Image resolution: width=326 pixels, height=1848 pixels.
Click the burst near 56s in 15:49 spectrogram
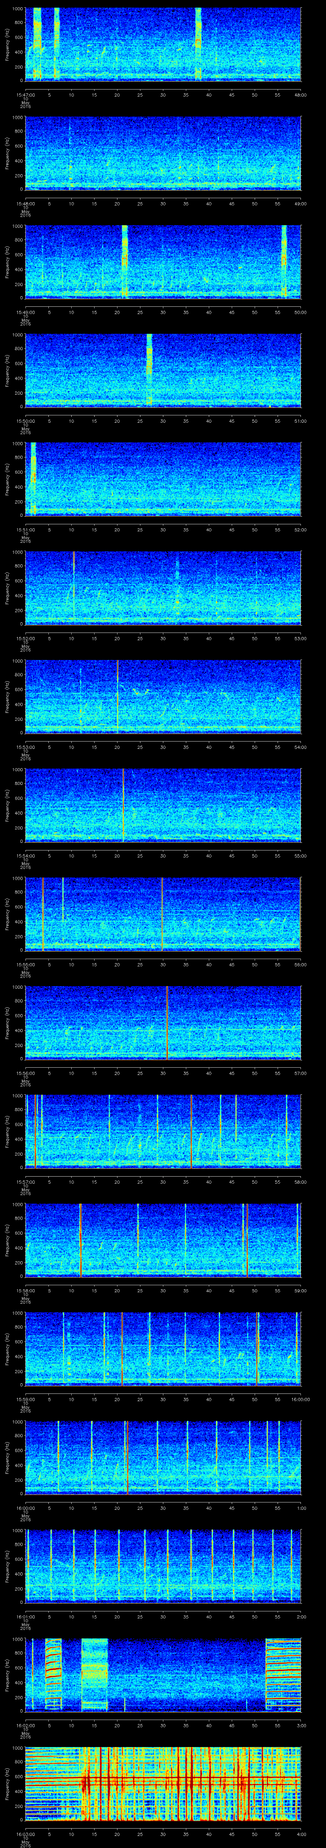(284, 261)
